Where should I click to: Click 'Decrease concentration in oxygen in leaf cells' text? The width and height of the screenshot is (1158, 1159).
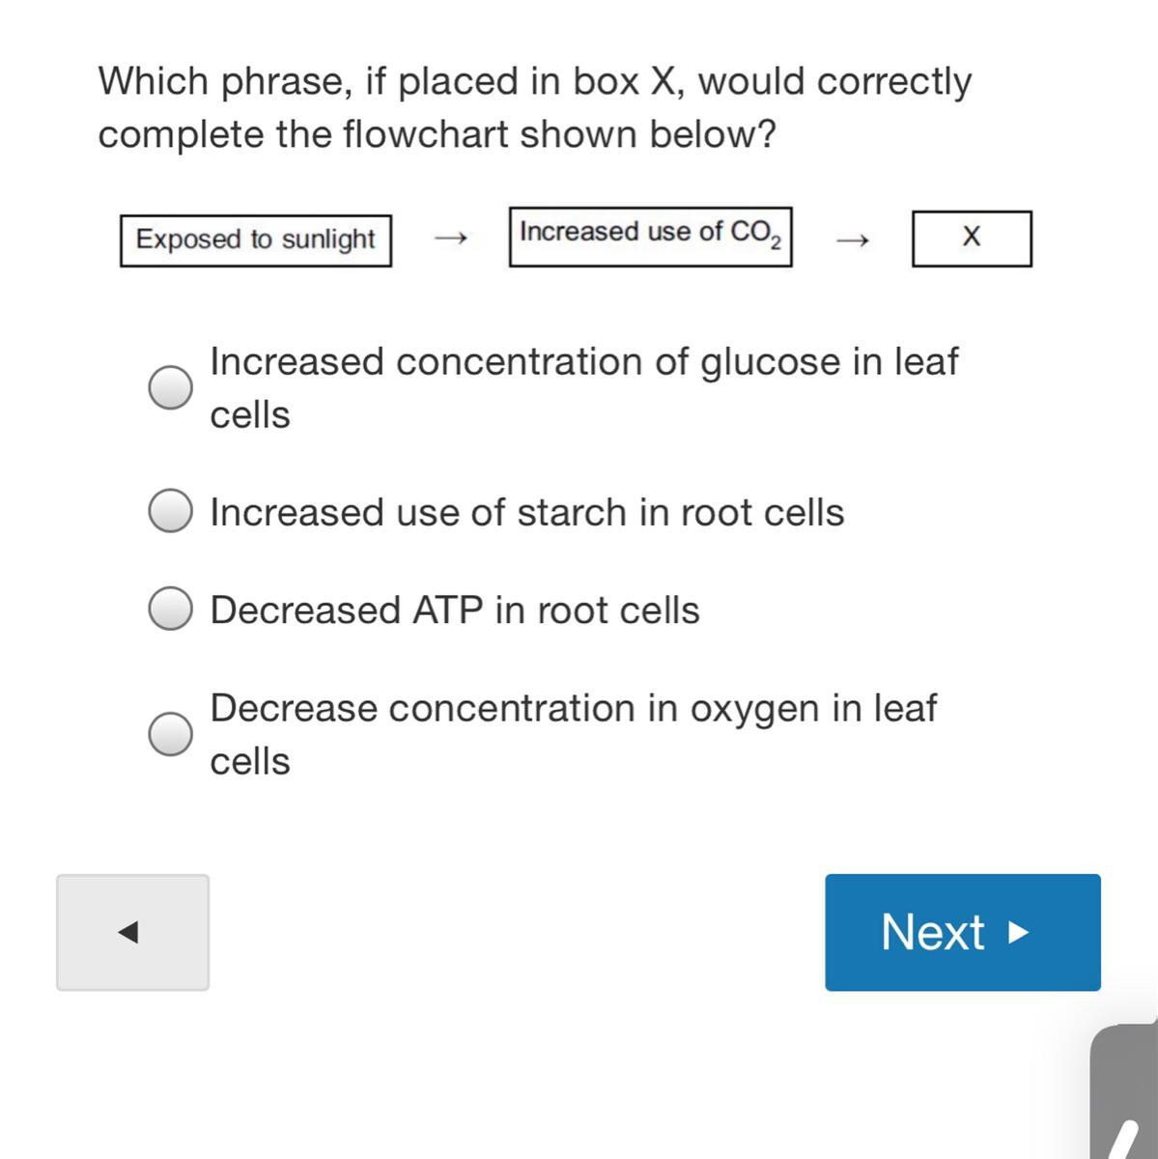coord(573,709)
